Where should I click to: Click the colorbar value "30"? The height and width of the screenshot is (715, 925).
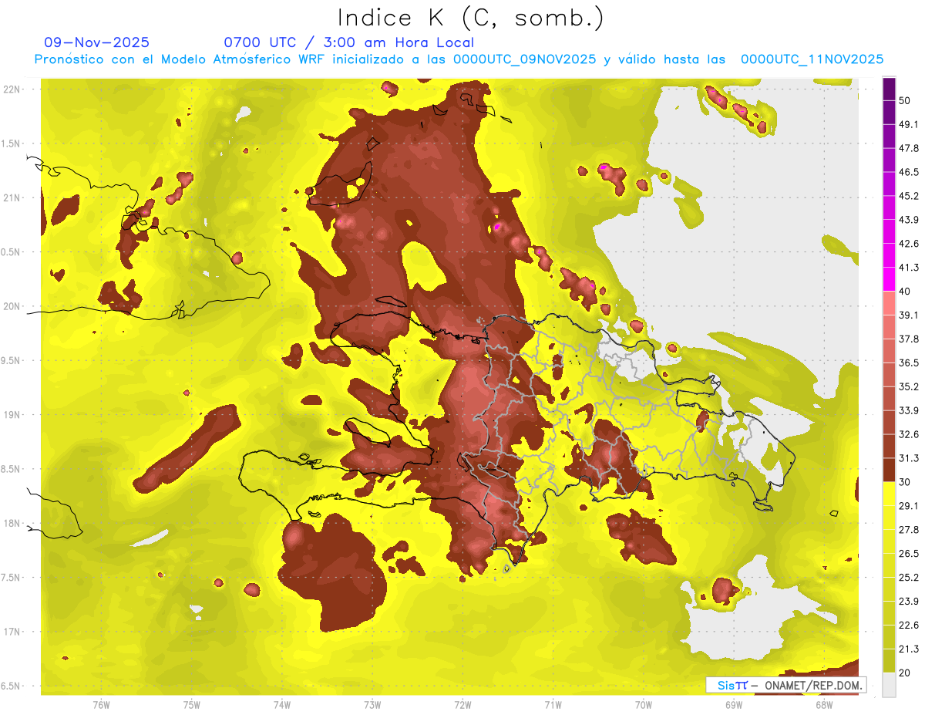(905, 482)
